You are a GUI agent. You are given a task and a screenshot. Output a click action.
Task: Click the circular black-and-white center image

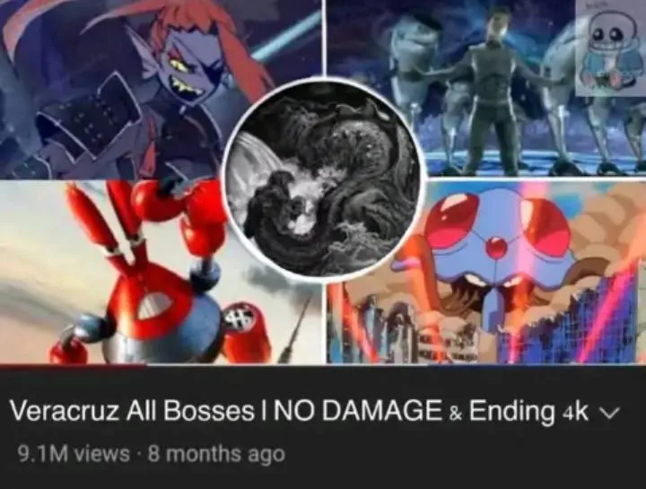point(325,178)
